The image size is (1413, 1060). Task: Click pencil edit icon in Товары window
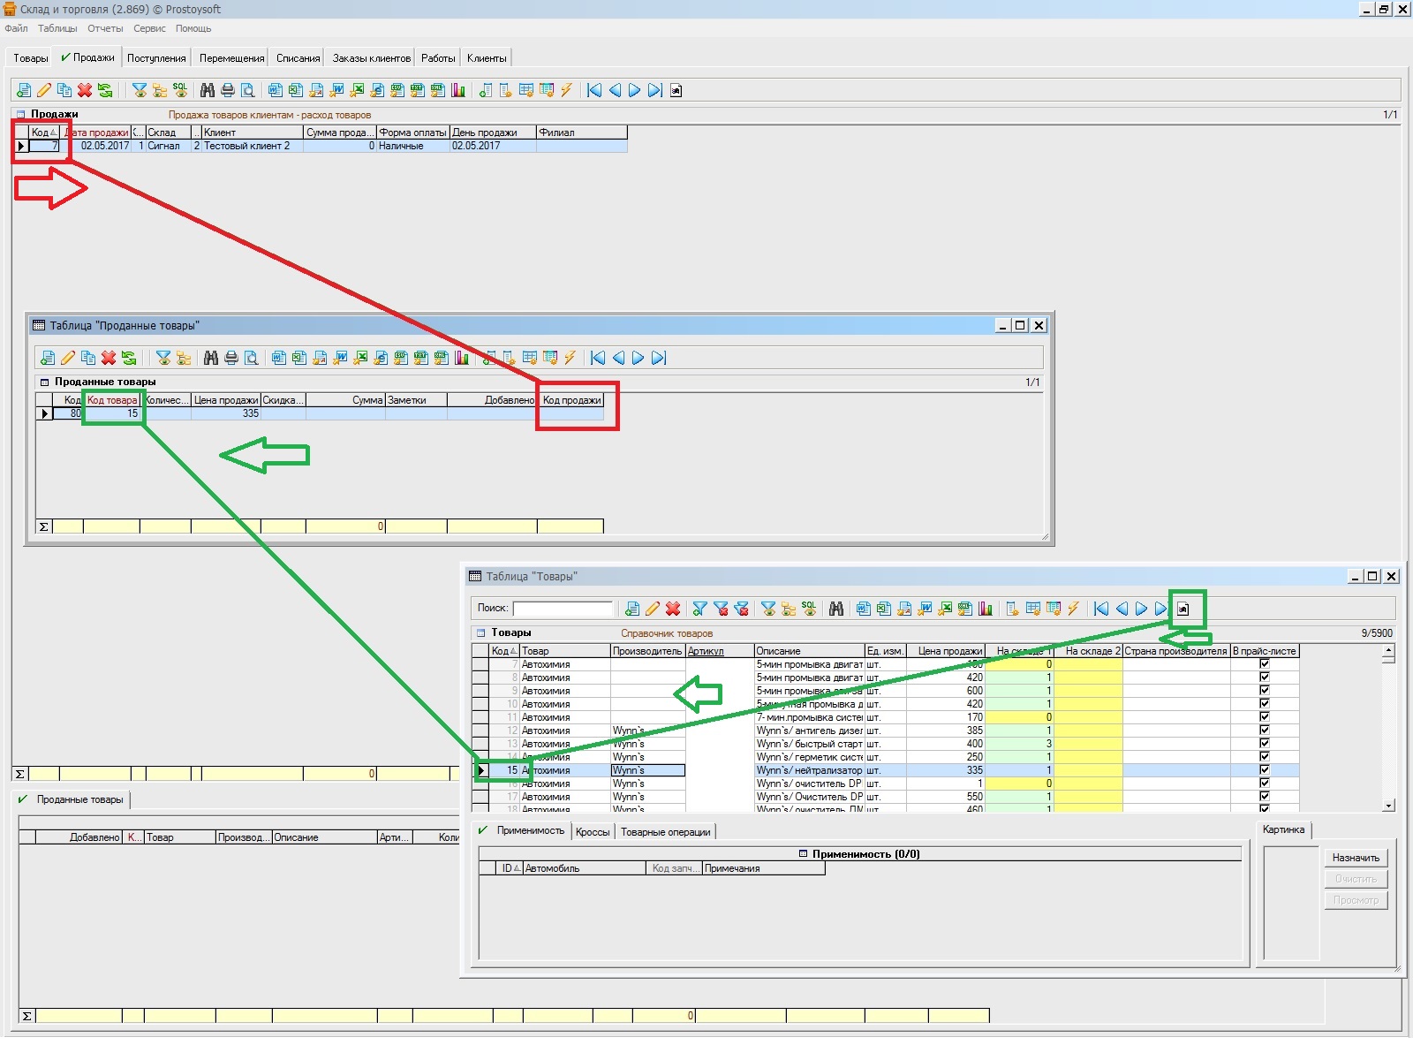[x=653, y=609]
